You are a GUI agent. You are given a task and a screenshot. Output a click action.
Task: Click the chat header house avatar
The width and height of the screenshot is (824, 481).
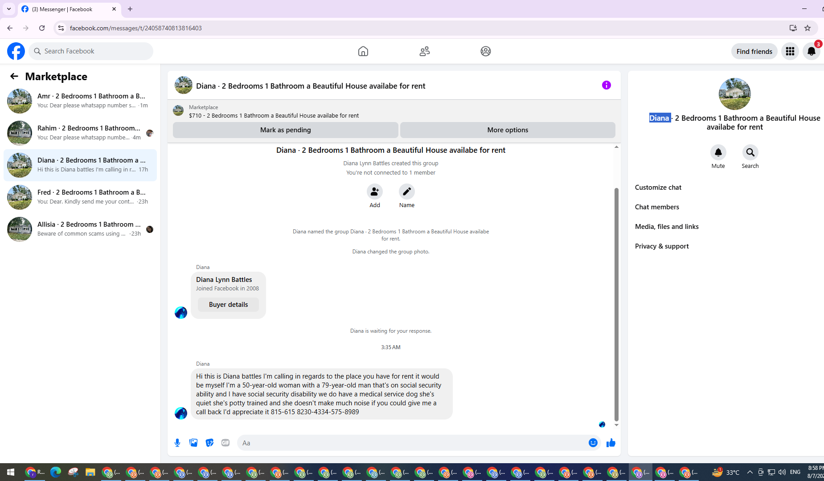point(184,85)
